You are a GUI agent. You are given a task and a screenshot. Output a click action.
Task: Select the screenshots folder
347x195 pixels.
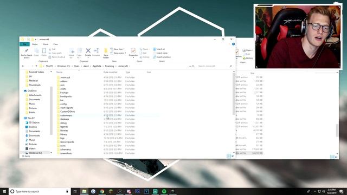click(66, 153)
